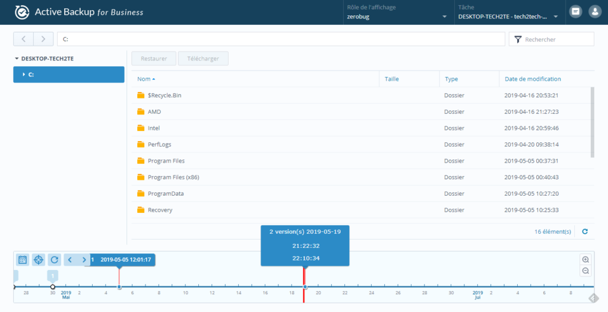Sort by Date de modification column header
Screen dimensions: 608x312
point(547,79)
